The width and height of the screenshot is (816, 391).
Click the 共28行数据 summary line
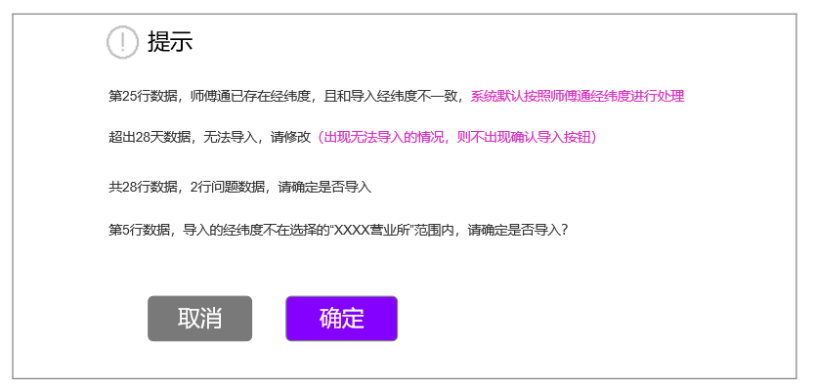point(239,188)
